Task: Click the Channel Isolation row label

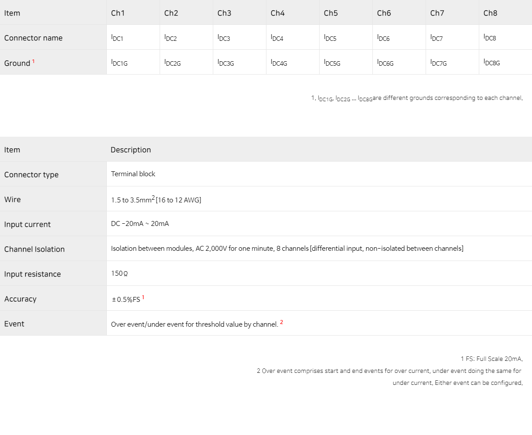Action: coord(34,249)
